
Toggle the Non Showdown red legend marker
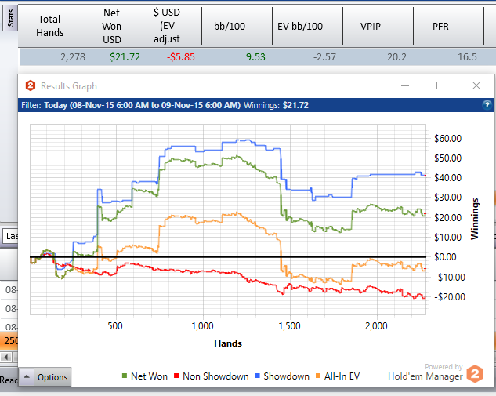pyautogui.click(x=176, y=376)
